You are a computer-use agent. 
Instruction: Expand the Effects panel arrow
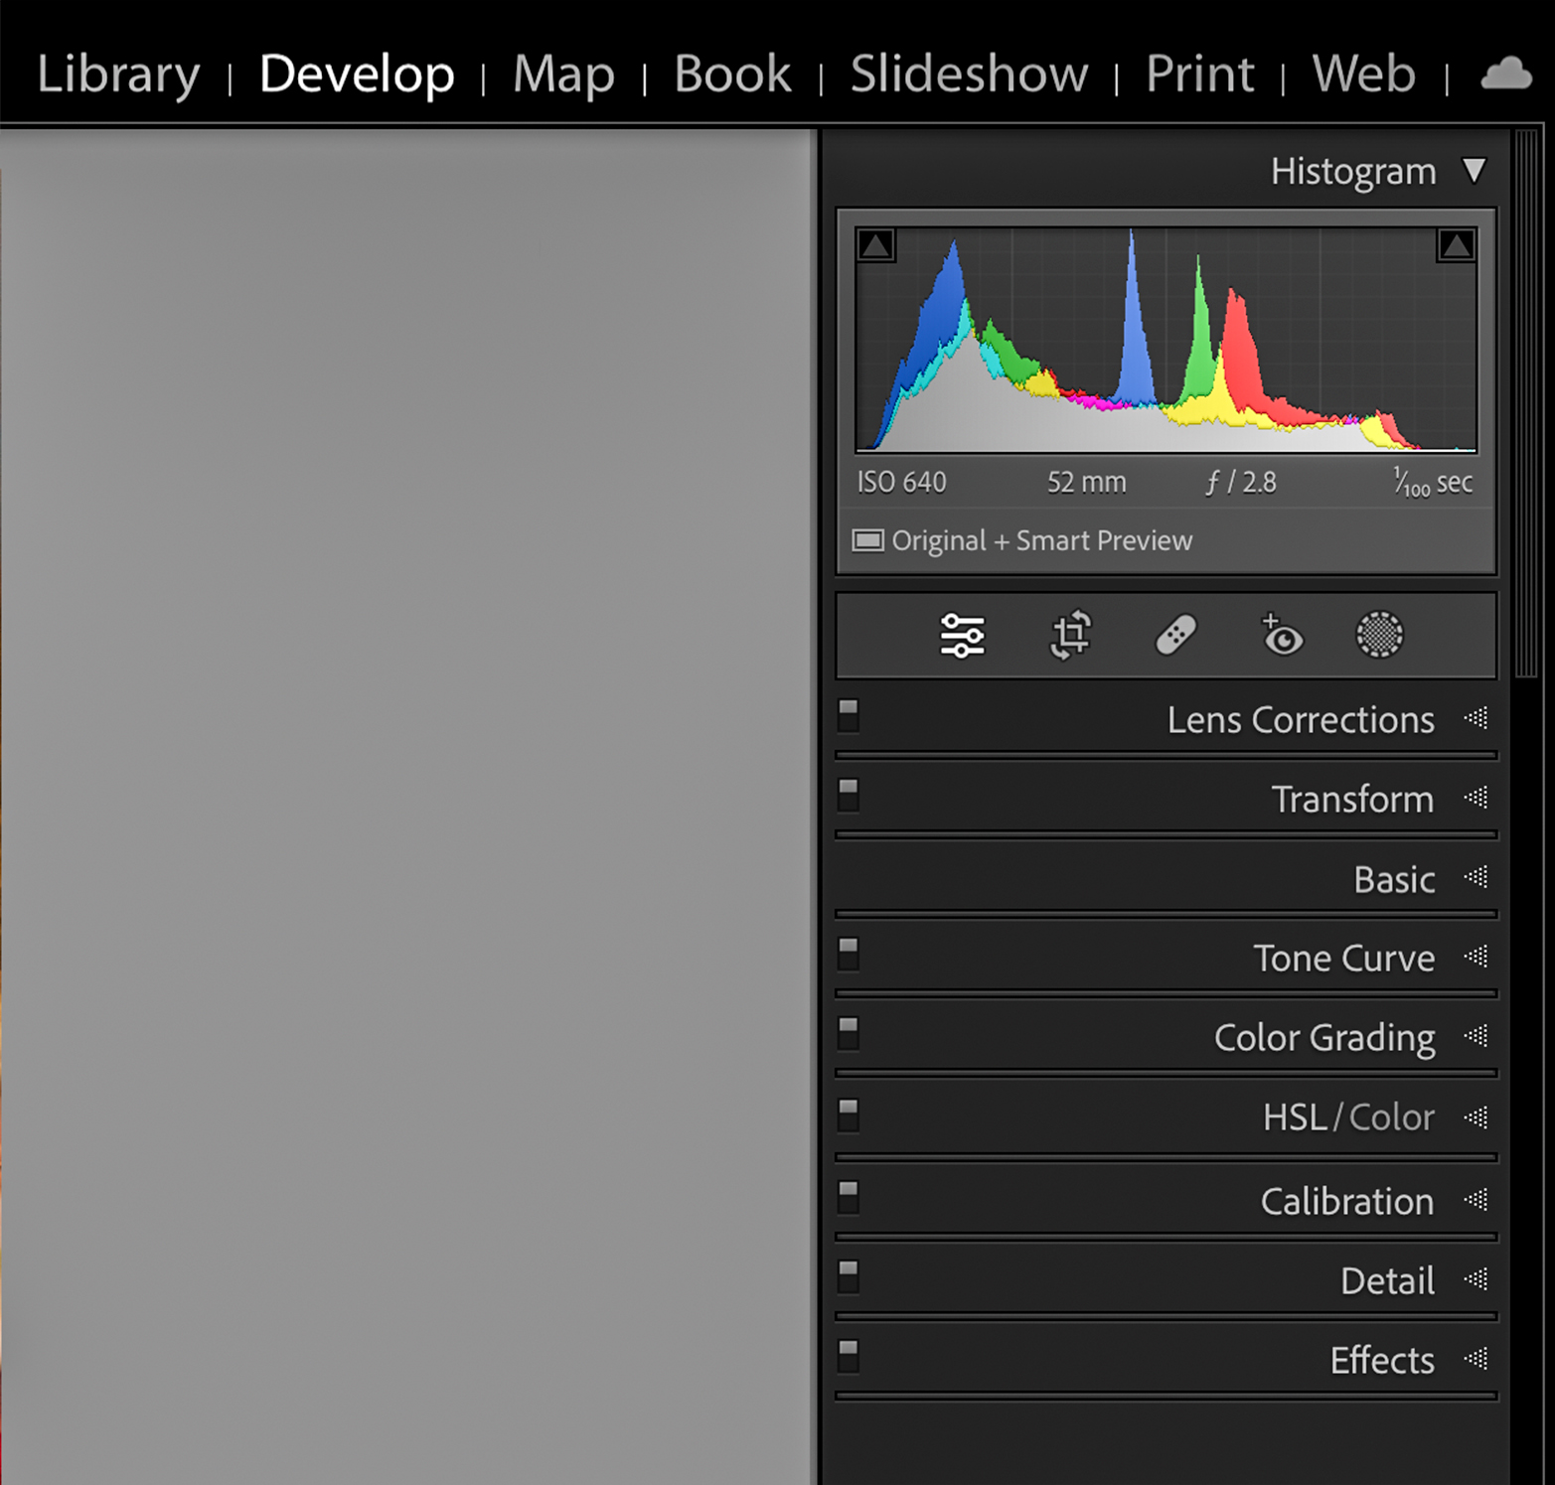click(1477, 1359)
